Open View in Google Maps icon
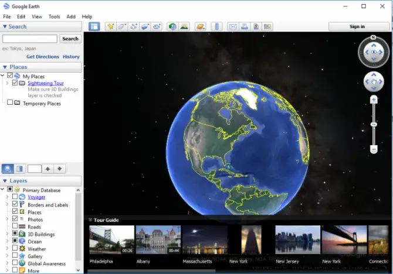 pos(256,26)
